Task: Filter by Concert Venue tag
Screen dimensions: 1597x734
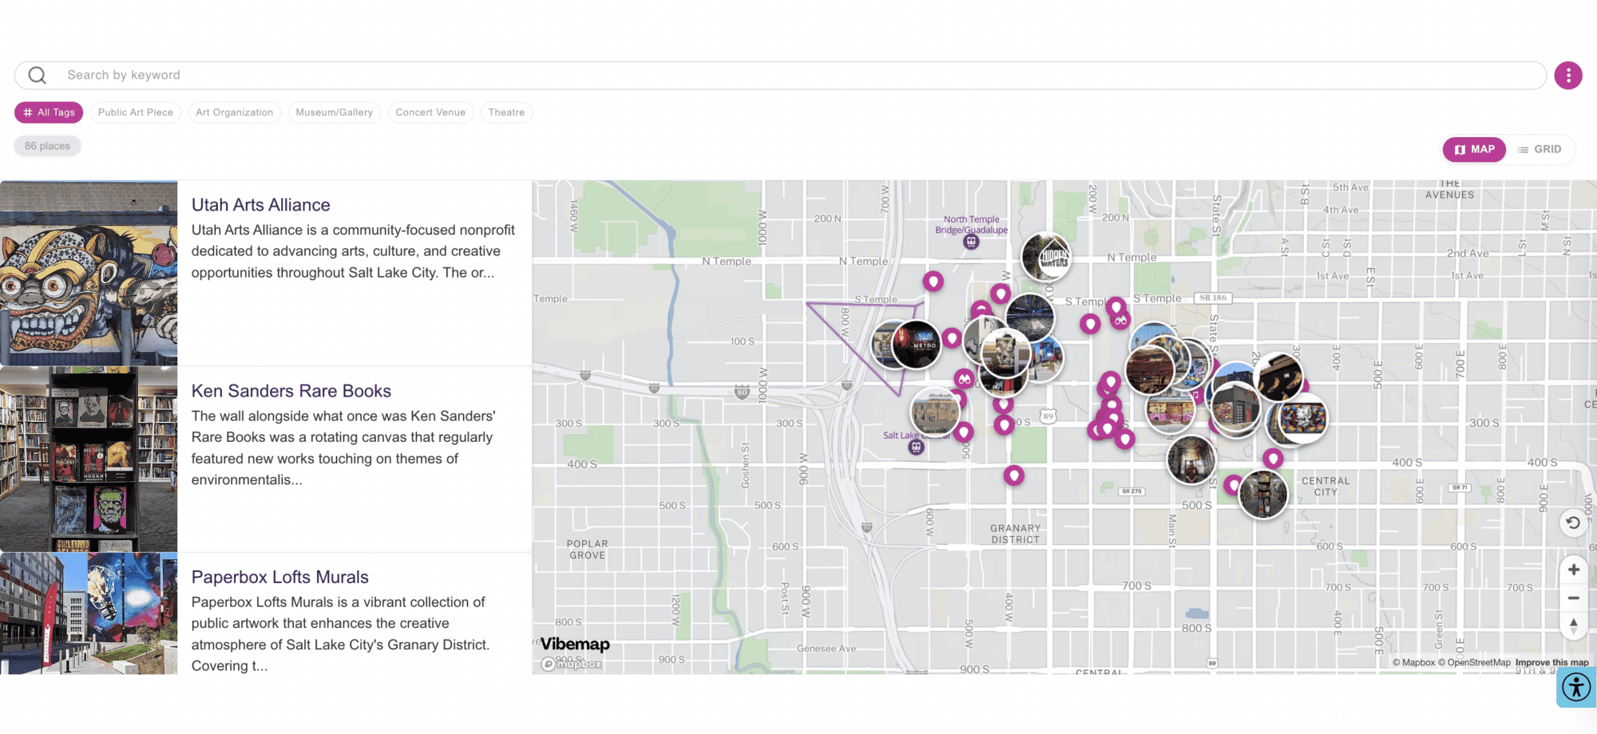Action: (430, 112)
